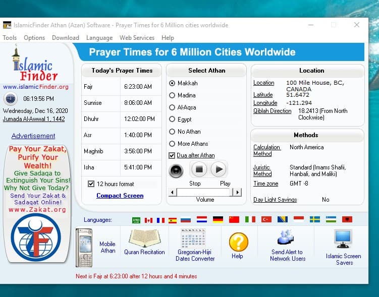Open the Juristic Method link
The image size is (379, 297).
coord(262,170)
